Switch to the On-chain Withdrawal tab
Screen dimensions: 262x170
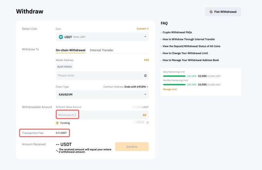tap(70, 50)
